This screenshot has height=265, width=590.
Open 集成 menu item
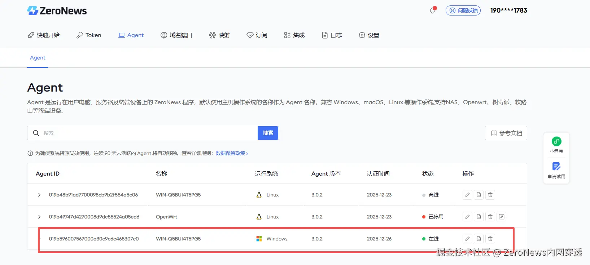click(x=294, y=35)
